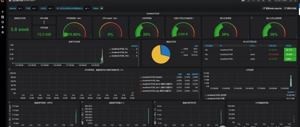Viewport: 300px width, 127px height.
Task: Click the 2.94 K file descriptor gauge
Action: coord(183,30)
